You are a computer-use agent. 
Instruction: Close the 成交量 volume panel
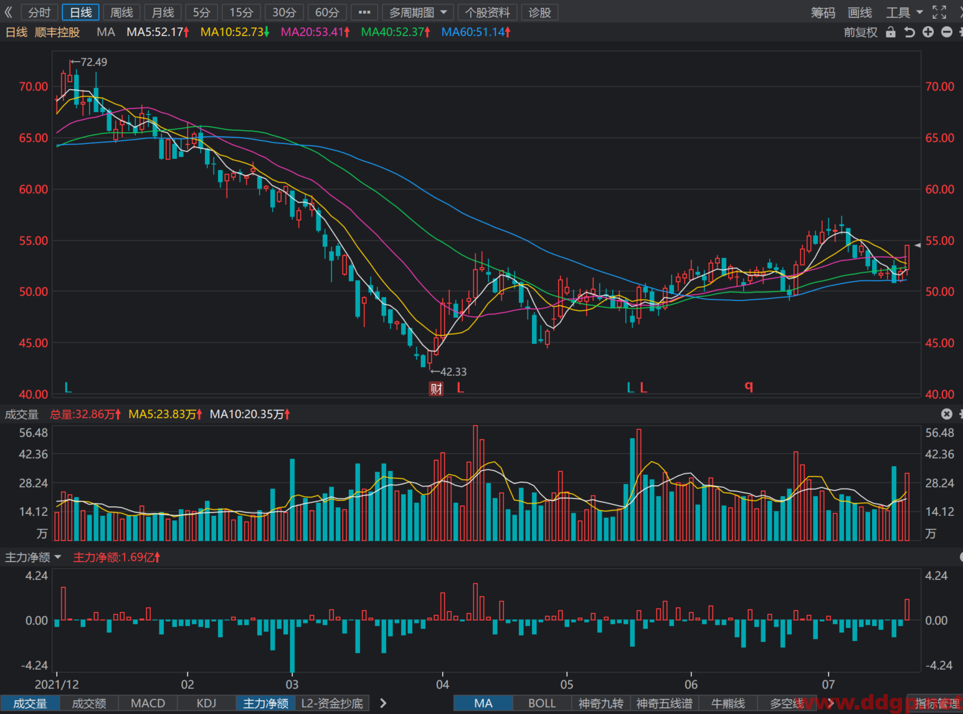tap(947, 414)
